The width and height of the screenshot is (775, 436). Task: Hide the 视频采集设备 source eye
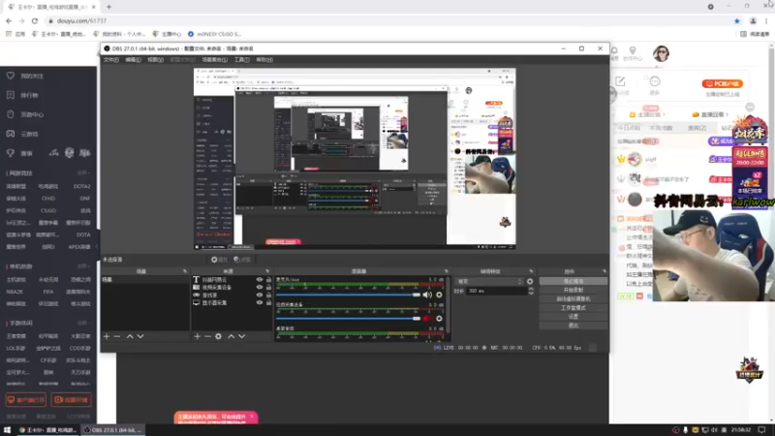coord(259,287)
